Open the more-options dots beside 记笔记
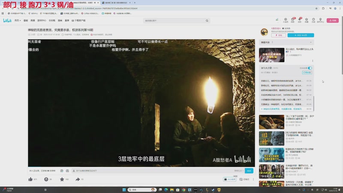343x193 pixels. point(253,179)
